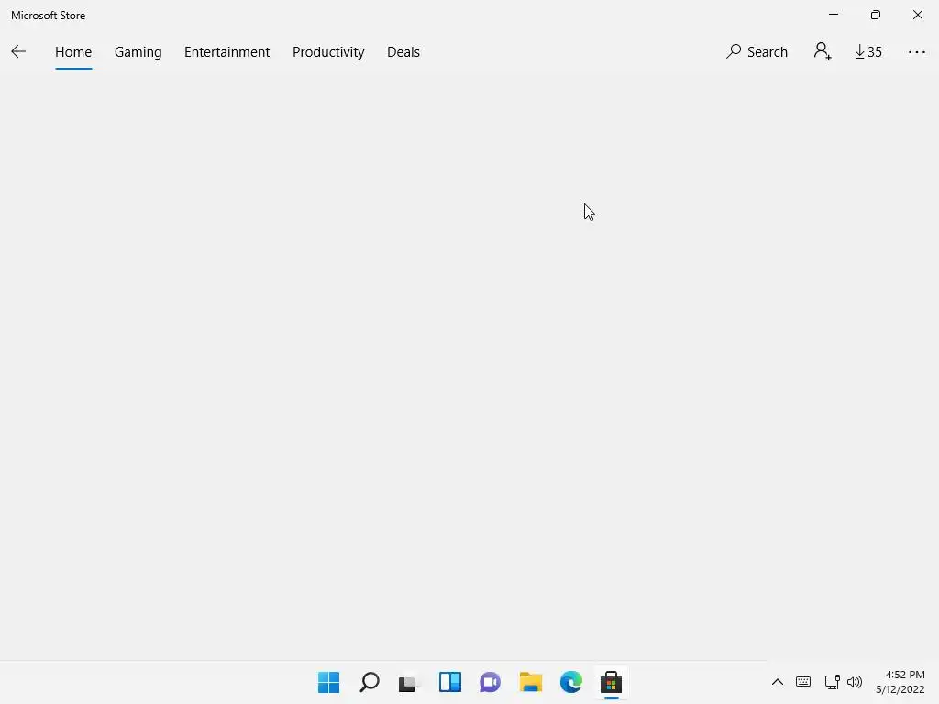Select the Productivity tab

click(x=328, y=52)
